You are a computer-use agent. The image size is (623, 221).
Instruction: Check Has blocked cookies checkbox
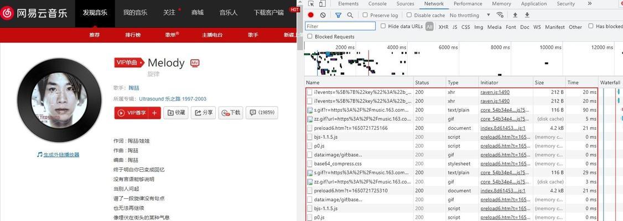point(591,26)
